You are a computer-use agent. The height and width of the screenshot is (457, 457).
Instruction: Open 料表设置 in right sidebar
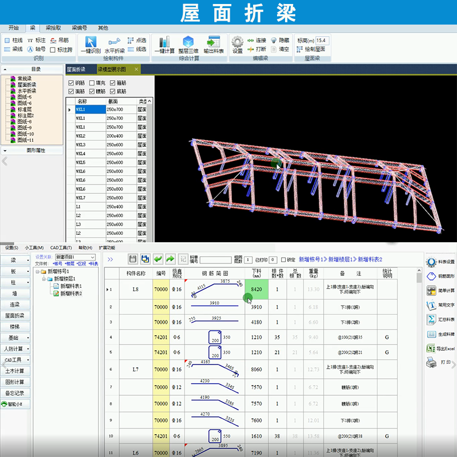coord(440,262)
